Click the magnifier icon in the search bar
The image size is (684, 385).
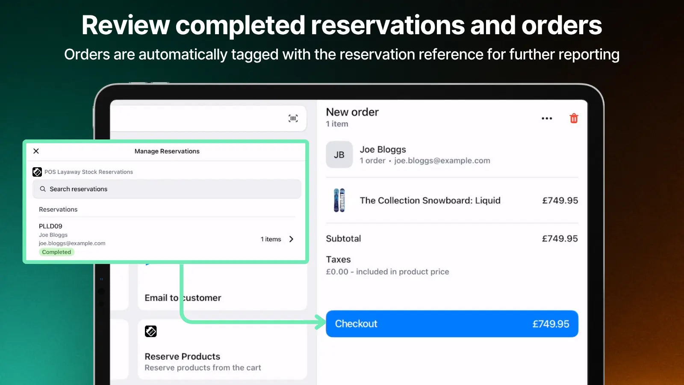[x=43, y=189]
